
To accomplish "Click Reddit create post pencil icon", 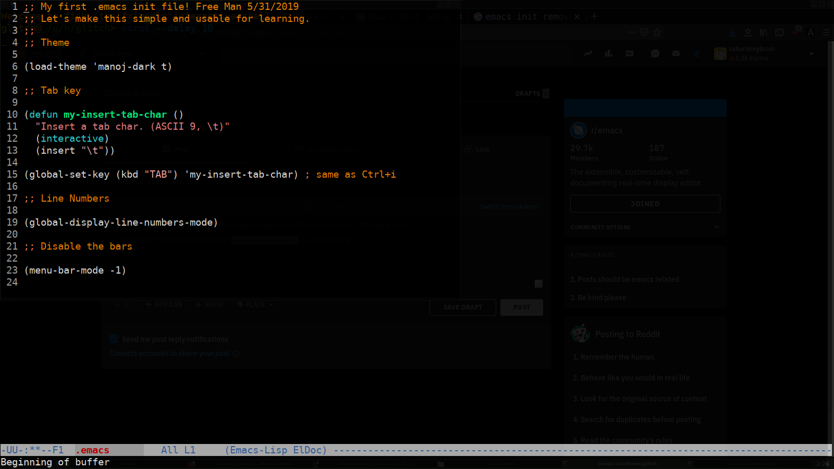I will (697, 53).
